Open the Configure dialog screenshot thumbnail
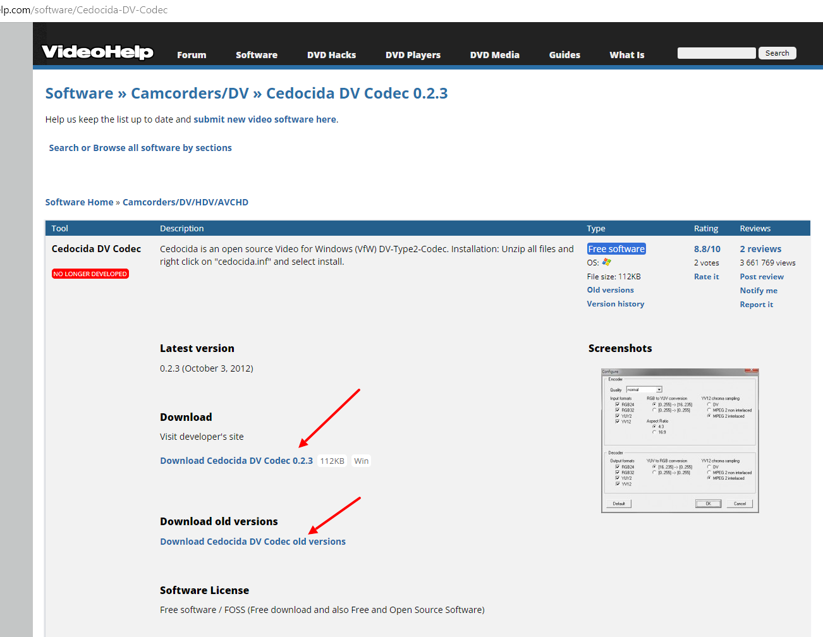This screenshot has width=823, height=637. click(680, 440)
